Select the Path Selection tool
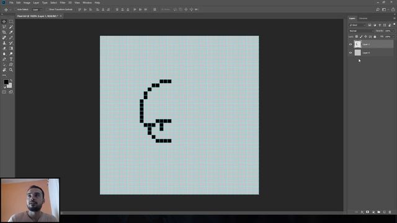 click(4, 64)
